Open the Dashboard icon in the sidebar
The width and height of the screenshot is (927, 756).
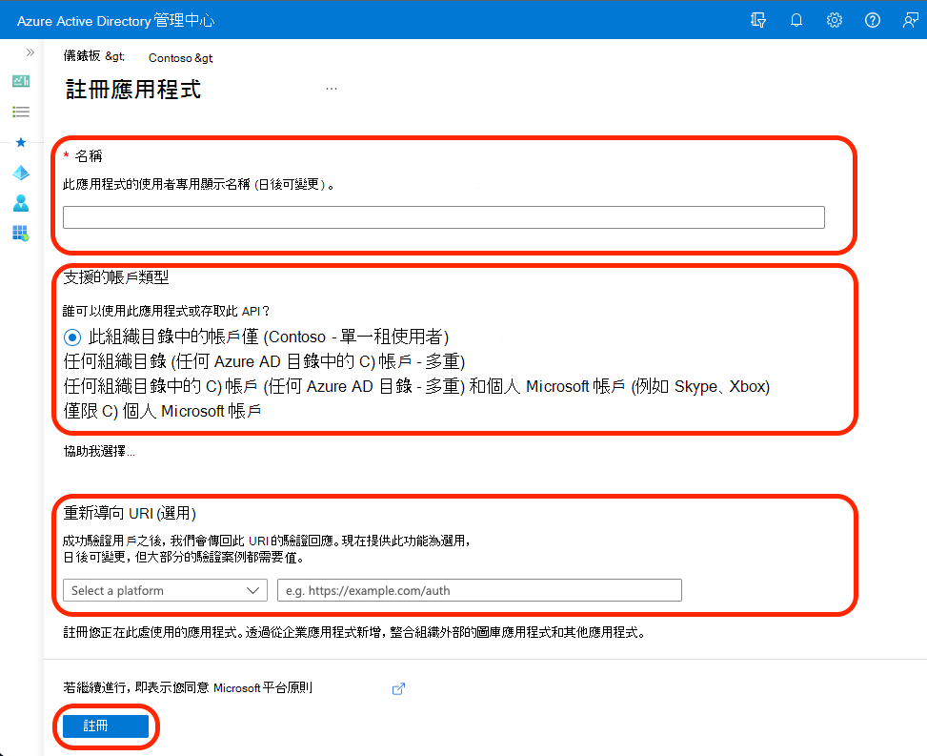[x=20, y=81]
